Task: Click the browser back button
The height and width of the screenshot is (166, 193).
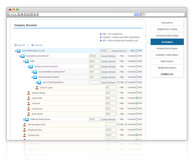Action: (11, 14)
